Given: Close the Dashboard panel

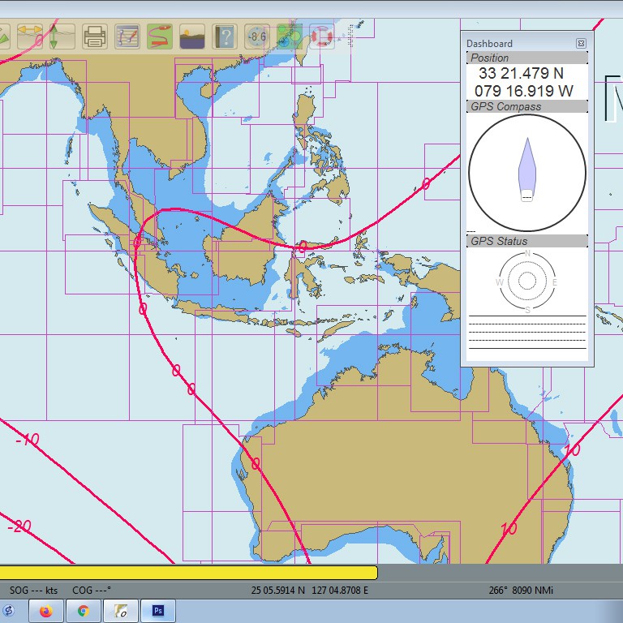Looking at the screenshot, I should coord(581,43).
